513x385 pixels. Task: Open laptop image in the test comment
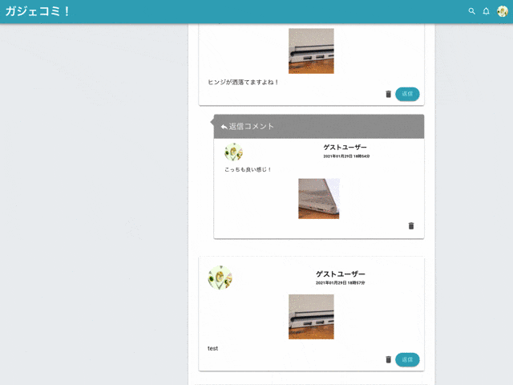tap(311, 317)
